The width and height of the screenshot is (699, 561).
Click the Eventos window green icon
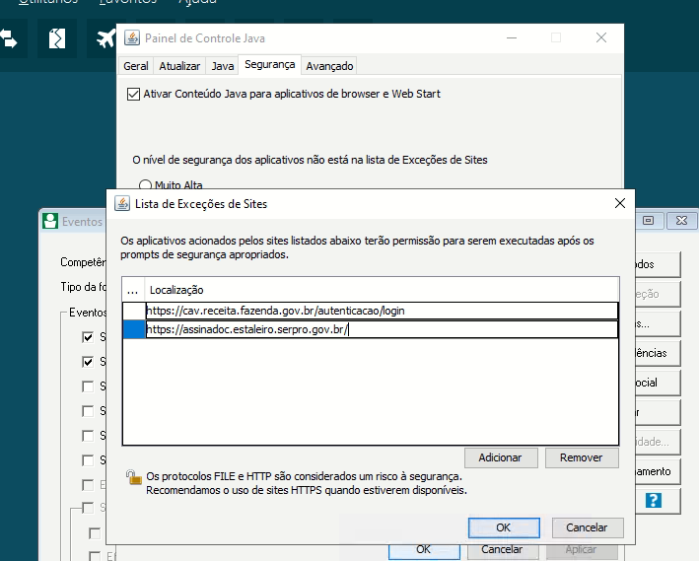tap(50, 221)
